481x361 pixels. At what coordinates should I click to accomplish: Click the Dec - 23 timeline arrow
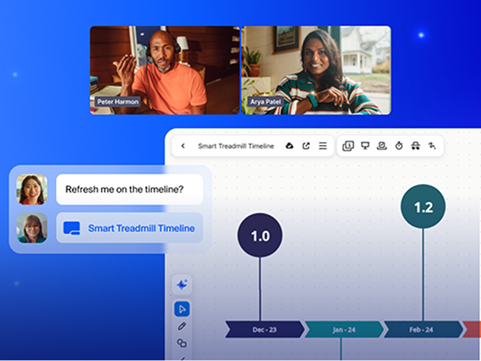click(265, 330)
